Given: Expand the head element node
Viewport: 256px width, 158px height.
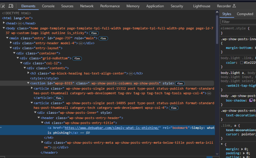Looking at the screenshot, I should [x=4, y=23].
